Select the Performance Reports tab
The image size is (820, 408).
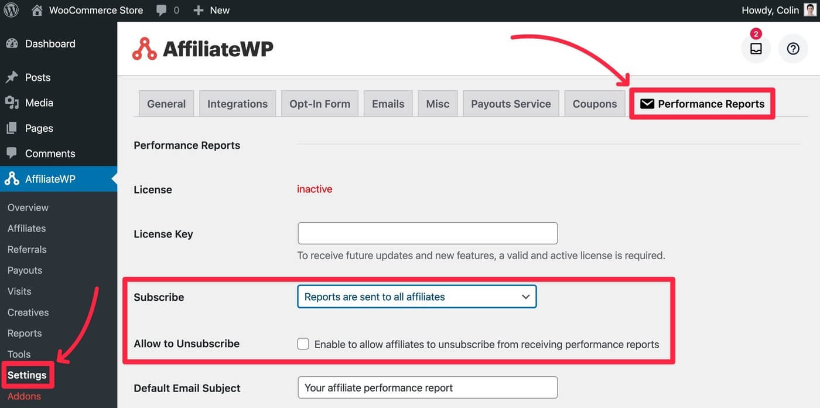702,104
